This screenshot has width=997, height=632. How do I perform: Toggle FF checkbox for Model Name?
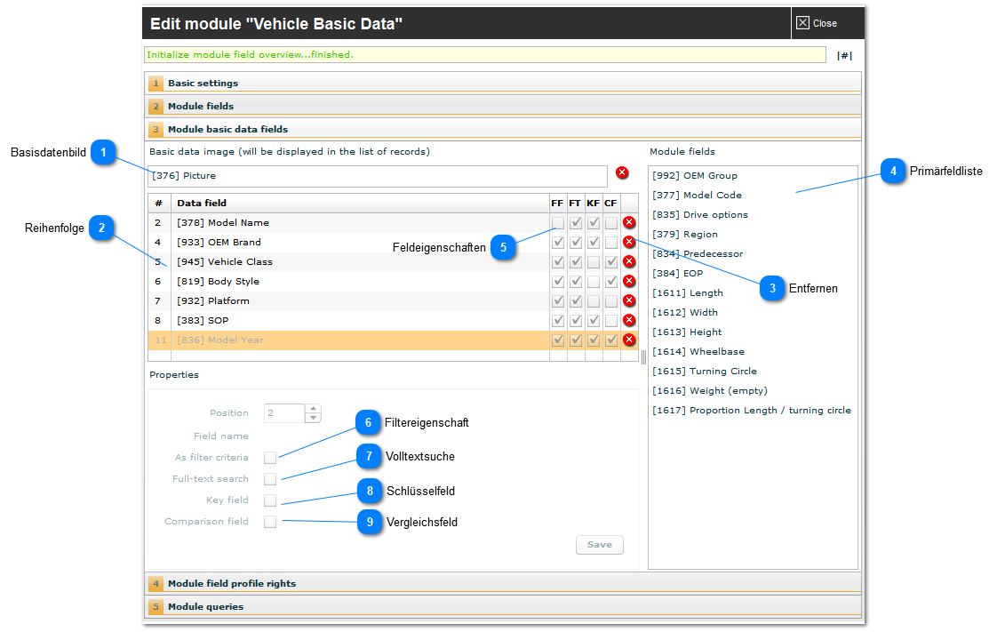pyautogui.click(x=558, y=223)
